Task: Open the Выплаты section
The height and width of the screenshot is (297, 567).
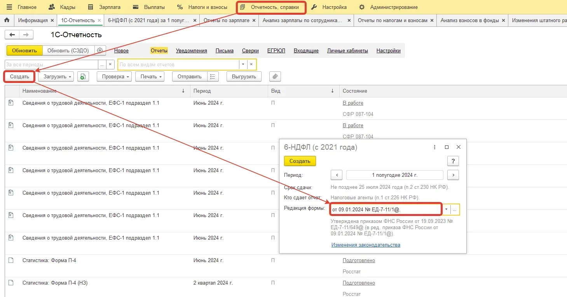Action: click(x=149, y=7)
